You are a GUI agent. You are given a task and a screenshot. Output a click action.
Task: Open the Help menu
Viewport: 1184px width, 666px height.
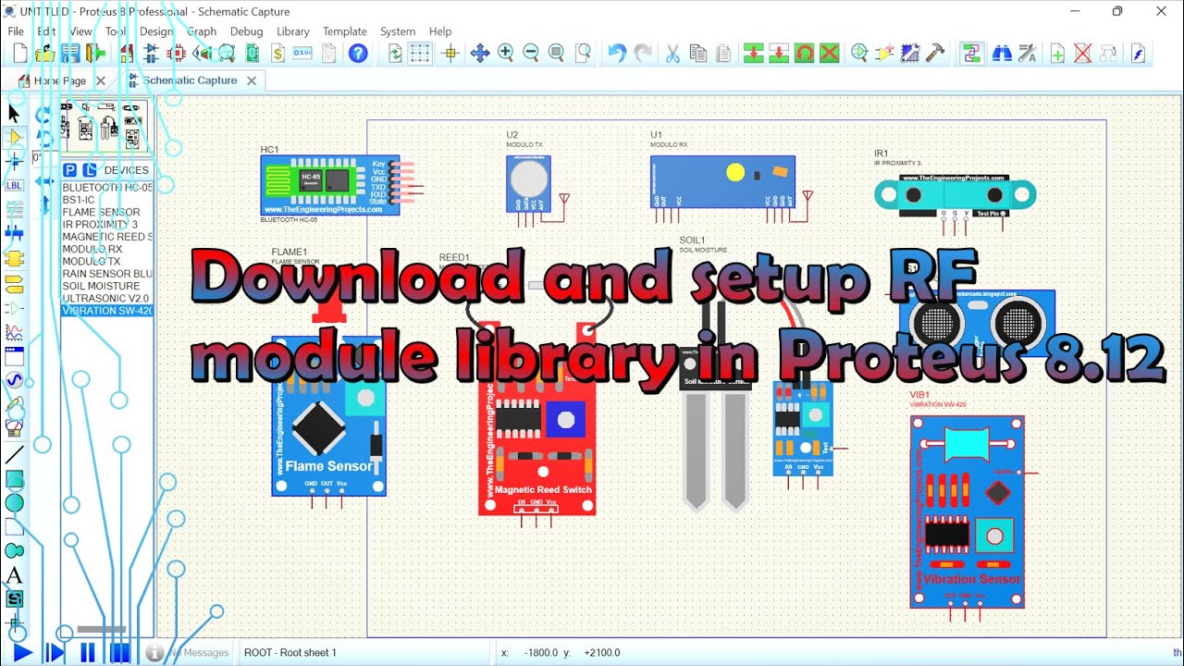tap(440, 31)
